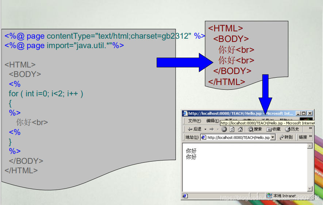Screen dimensions: 323x205
Task: Expand the Links bar overflow chevron
Action: pyautogui.click(x=311, y=136)
